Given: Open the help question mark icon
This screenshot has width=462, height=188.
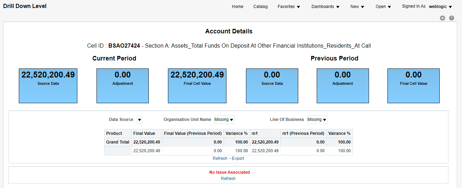Looking at the screenshot, I should click(452, 18).
